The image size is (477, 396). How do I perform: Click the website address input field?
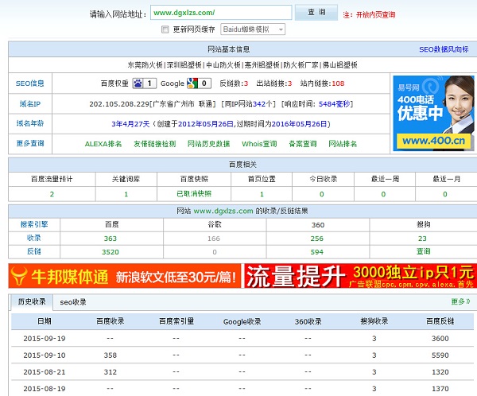pos(220,13)
